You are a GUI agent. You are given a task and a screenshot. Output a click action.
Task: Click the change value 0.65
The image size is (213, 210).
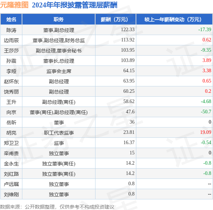click(207, 81)
